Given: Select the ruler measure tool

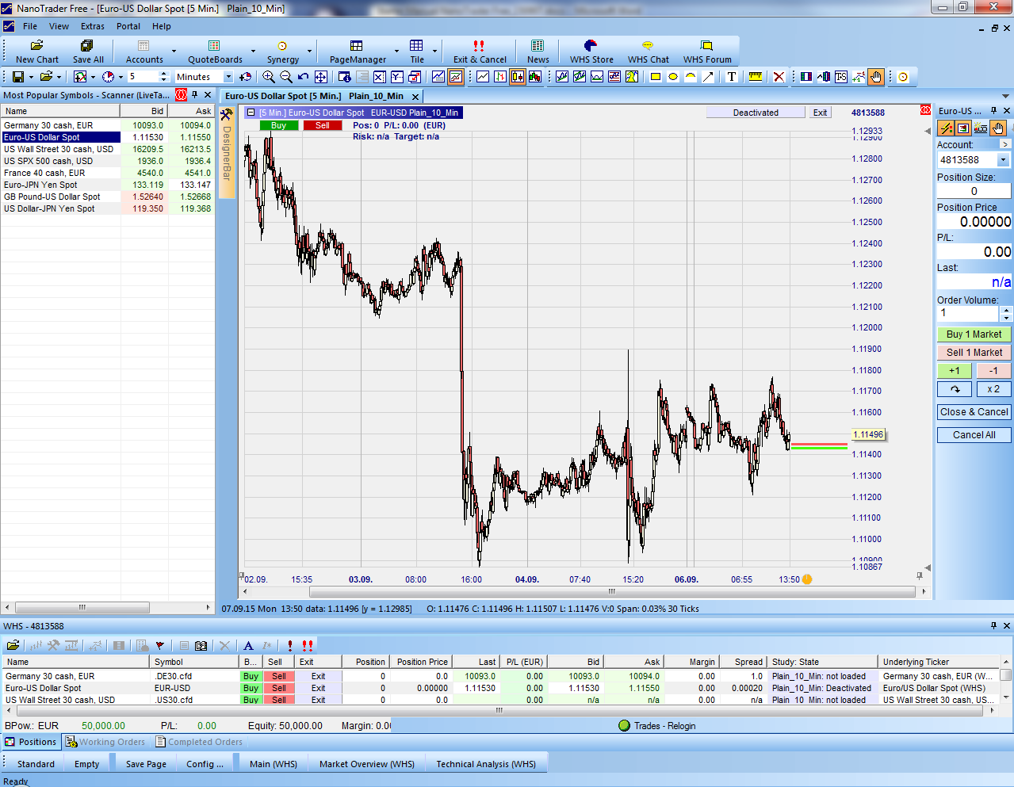Looking at the screenshot, I should (756, 77).
